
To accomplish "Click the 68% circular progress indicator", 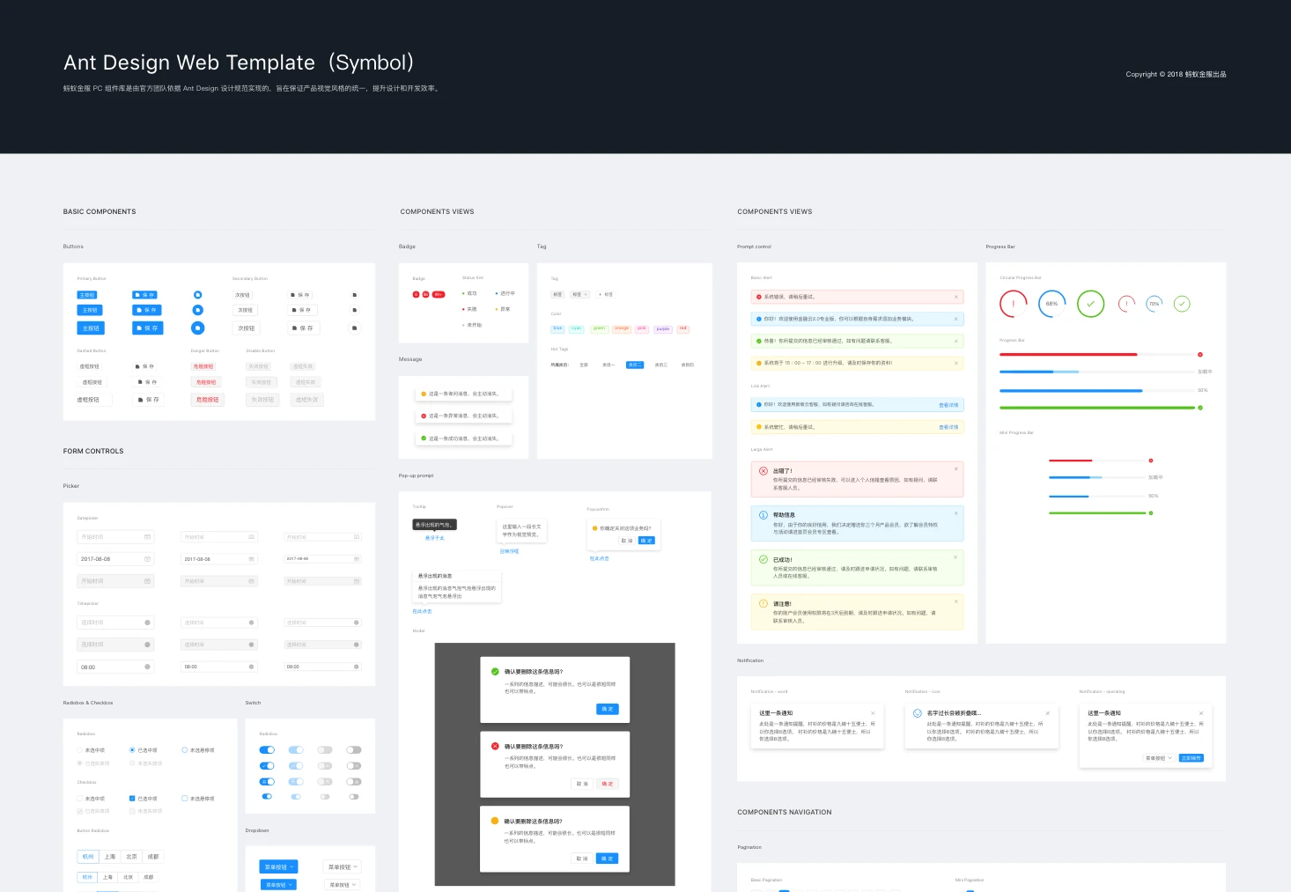I will (1051, 304).
